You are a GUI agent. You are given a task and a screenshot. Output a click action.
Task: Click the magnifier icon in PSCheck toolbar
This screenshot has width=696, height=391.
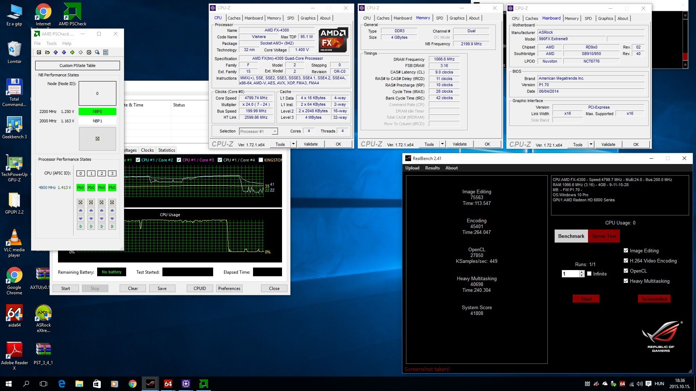(x=97, y=52)
